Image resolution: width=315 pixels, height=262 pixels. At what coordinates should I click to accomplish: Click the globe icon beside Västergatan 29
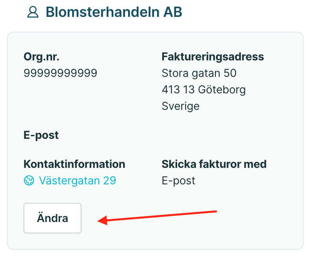(x=29, y=180)
